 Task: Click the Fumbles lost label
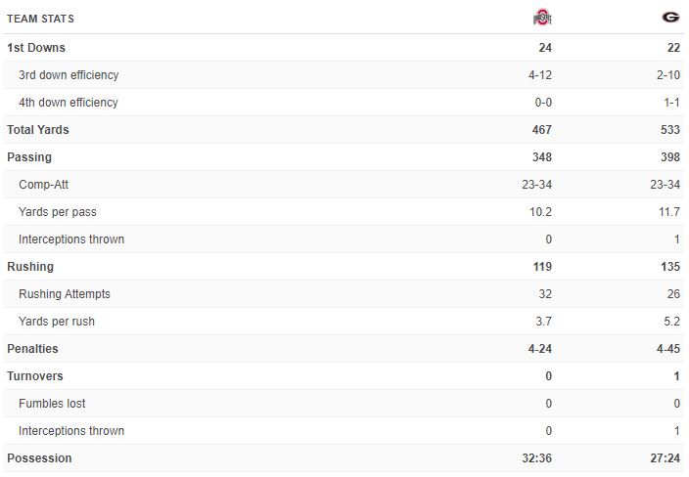pyautogui.click(x=52, y=404)
